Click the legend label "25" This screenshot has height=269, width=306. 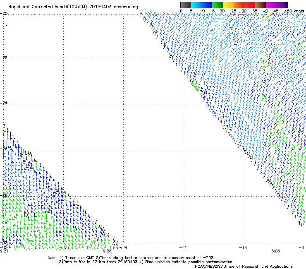tap(234, 11)
